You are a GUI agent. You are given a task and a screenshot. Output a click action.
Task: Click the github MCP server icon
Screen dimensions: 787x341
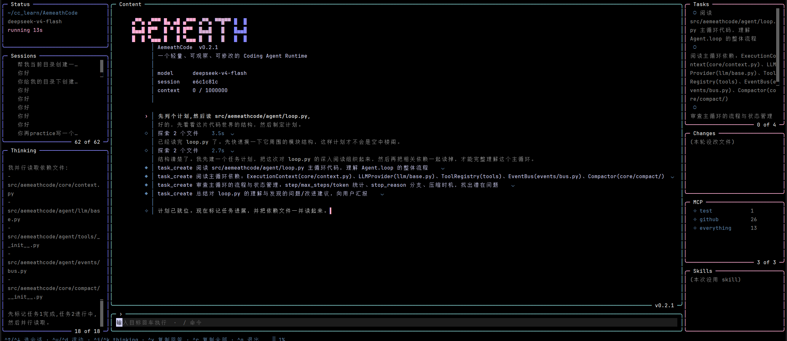pos(695,220)
